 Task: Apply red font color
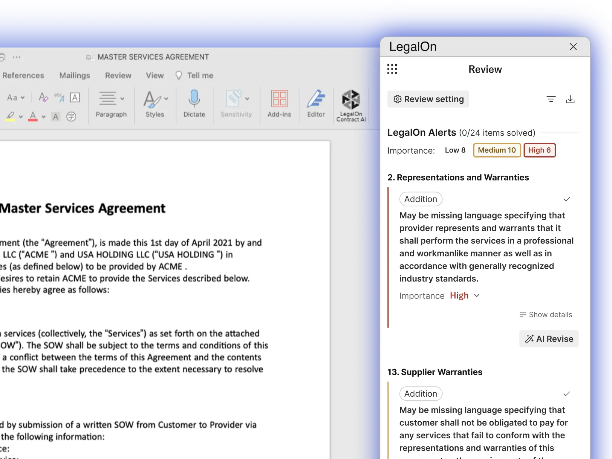click(33, 116)
